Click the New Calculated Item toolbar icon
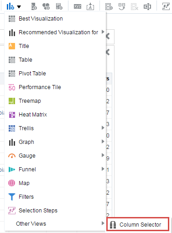Screen dimensions: 172x233 59,6
